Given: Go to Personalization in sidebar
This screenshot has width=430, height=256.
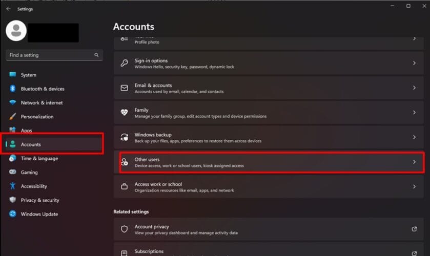Looking at the screenshot, I should pyautogui.click(x=37, y=116).
